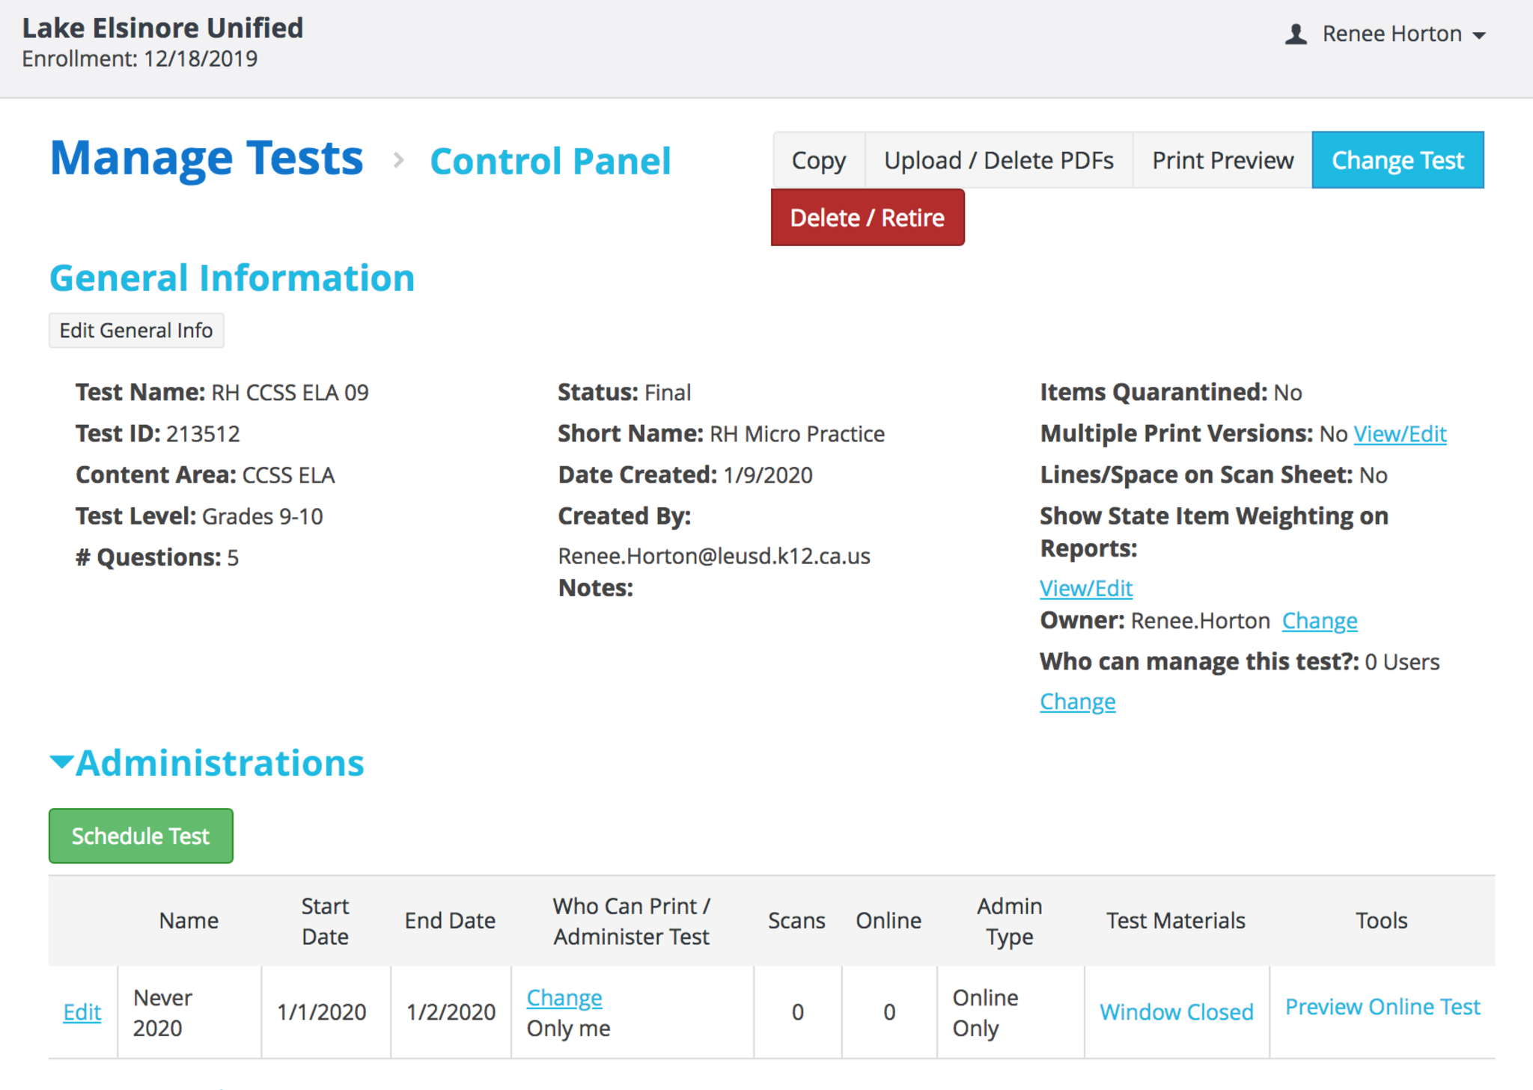Screen dimensions: 1533x1090
Task: Open Preview Online Test link
Action: point(1382,1007)
